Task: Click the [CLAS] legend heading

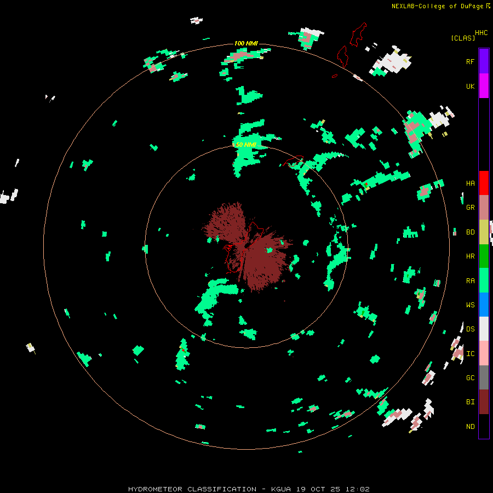Action: coord(463,38)
